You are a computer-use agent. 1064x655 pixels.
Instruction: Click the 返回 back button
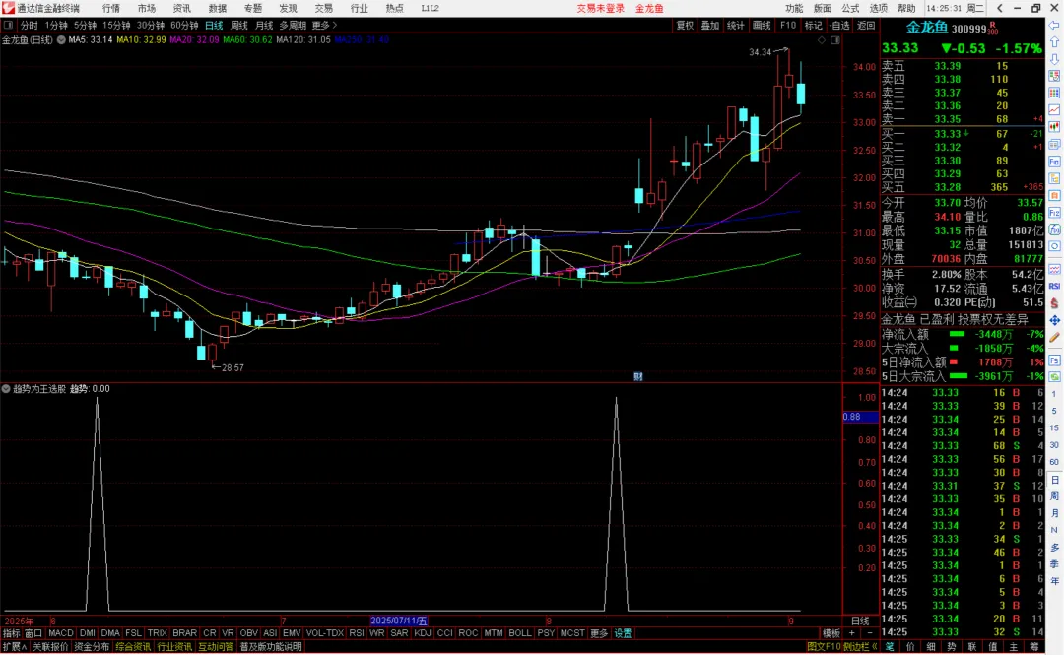pyautogui.click(x=866, y=25)
